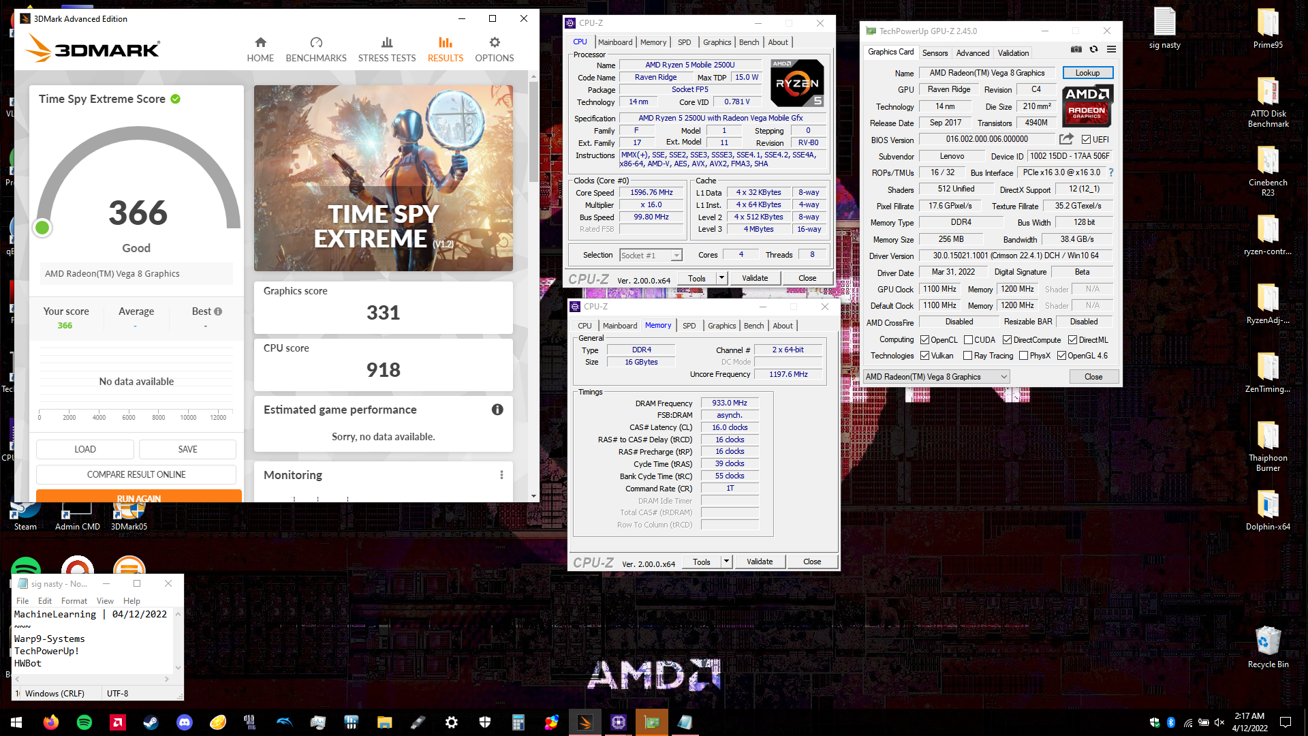
Task: Launch Firefox from the taskbar
Action: 51,722
